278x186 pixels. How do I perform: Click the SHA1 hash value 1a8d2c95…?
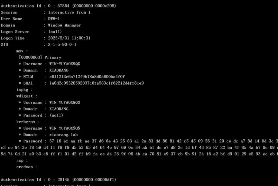[96, 83]
